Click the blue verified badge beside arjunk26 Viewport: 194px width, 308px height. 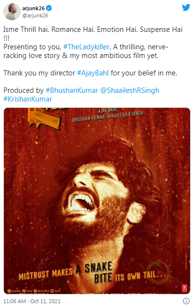[49, 8]
